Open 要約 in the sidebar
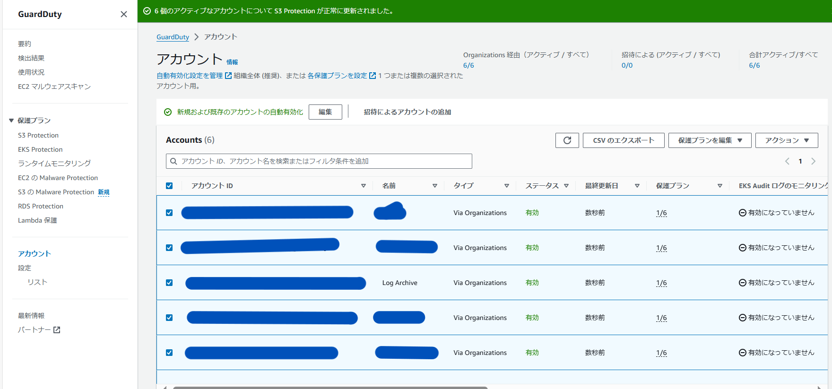The height and width of the screenshot is (389, 832). click(x=25, y=44)
